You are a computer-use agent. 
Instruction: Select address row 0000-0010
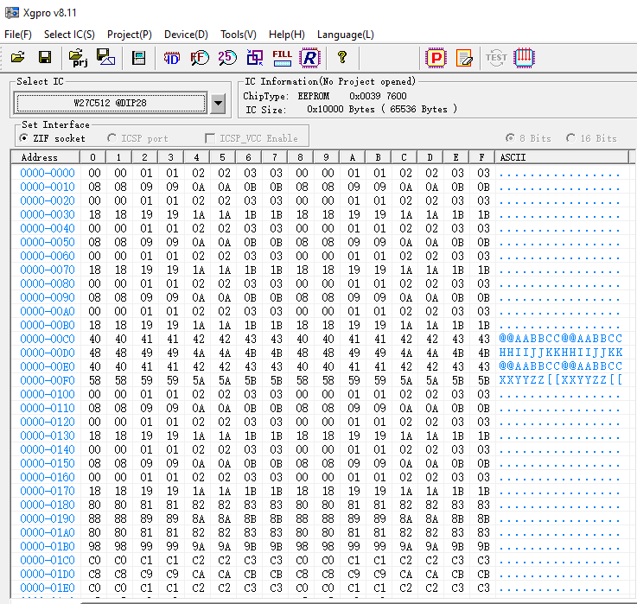click(x=48, y=187)
